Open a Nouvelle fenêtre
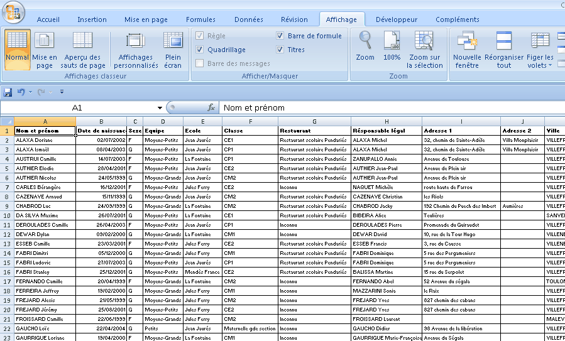565x341 pixels. click(467, 49)
